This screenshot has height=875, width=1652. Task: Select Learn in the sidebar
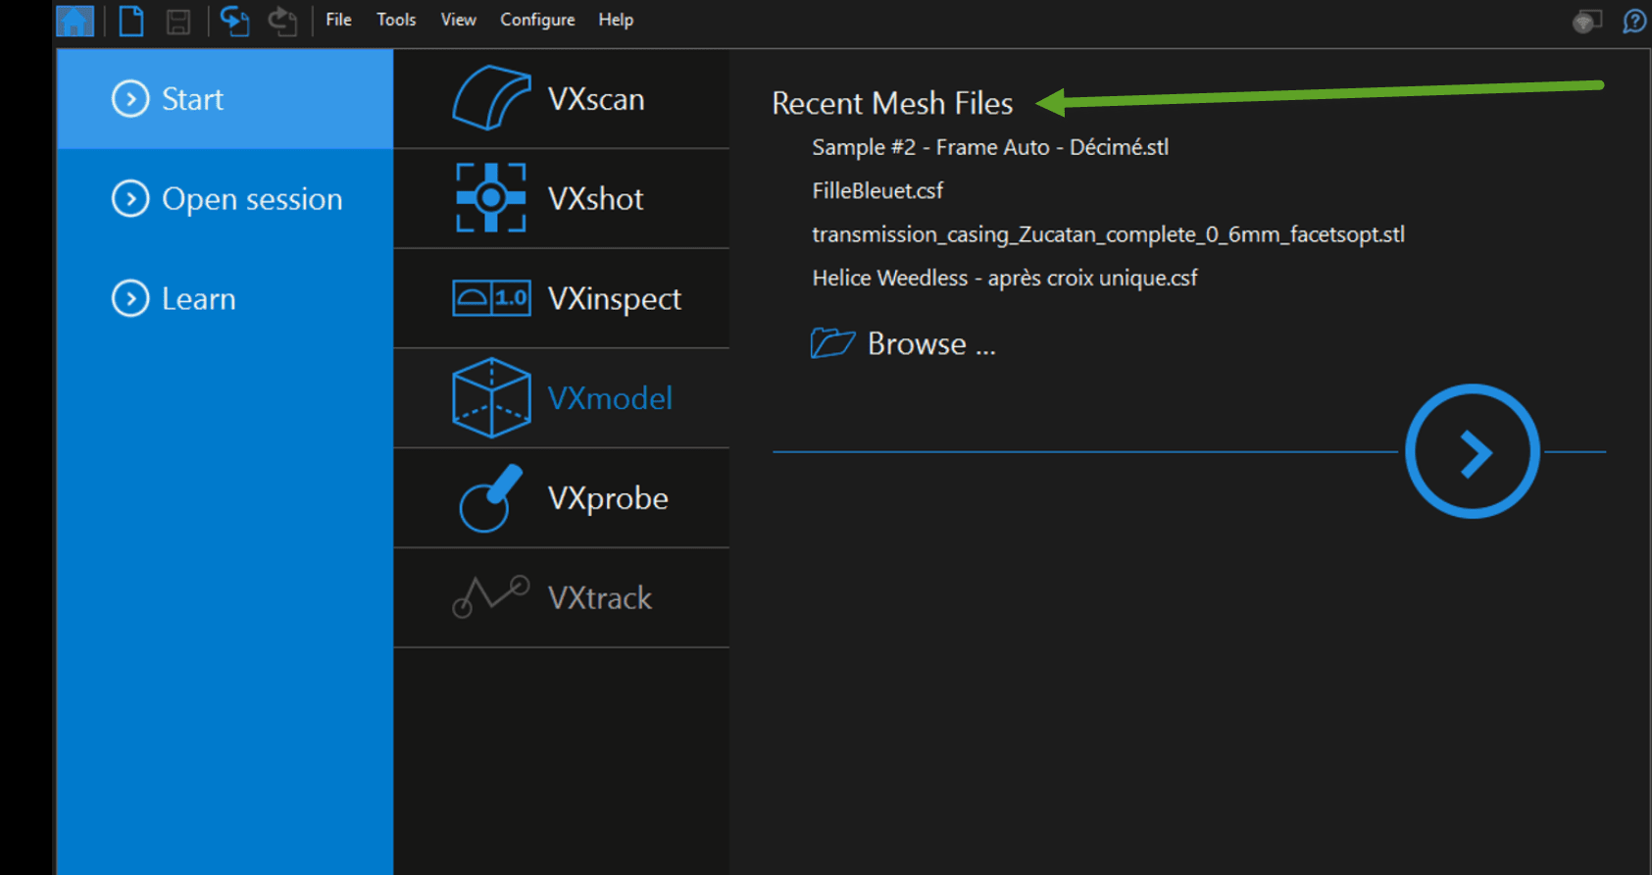point(225,298)
